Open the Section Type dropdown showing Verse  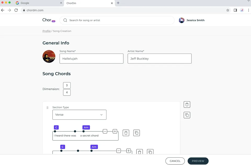[x=79, y=115]
